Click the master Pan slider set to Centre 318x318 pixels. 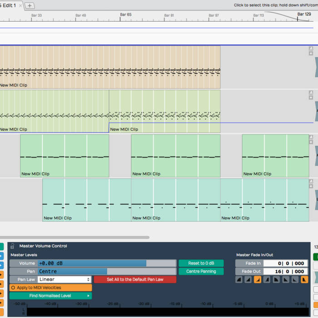107,271
